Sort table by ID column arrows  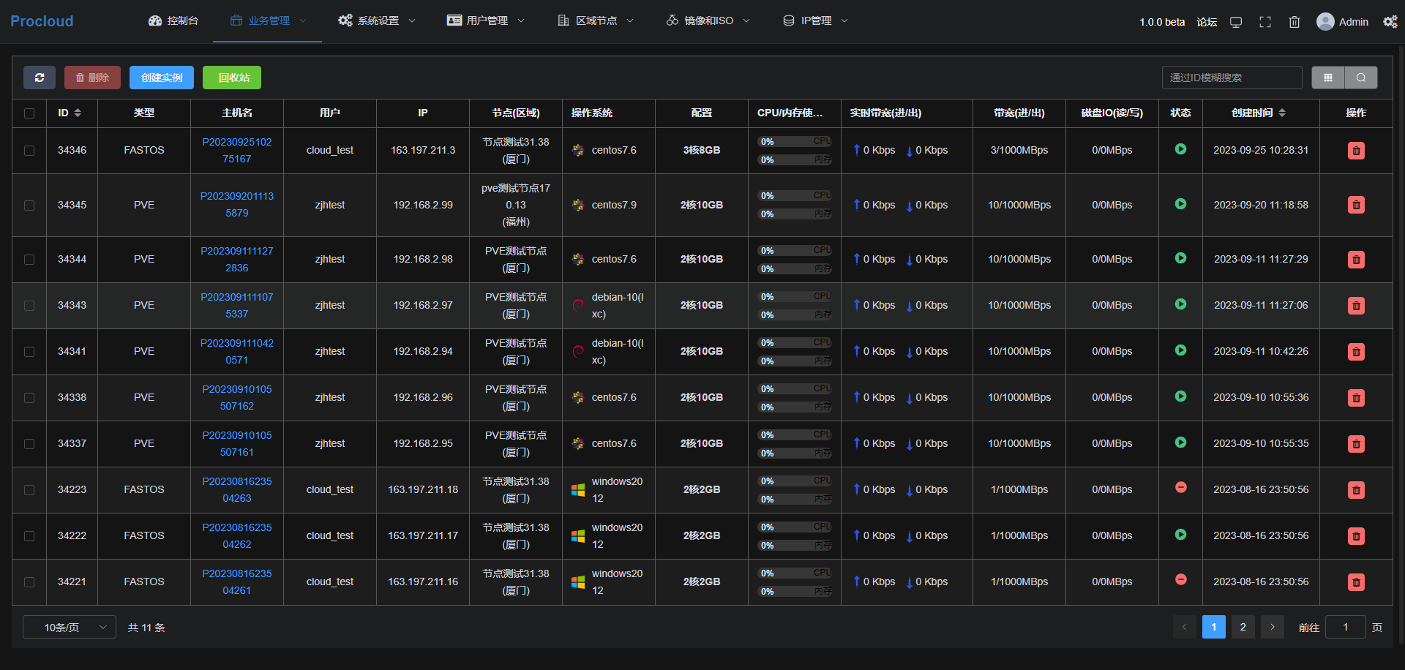point(78,113)
